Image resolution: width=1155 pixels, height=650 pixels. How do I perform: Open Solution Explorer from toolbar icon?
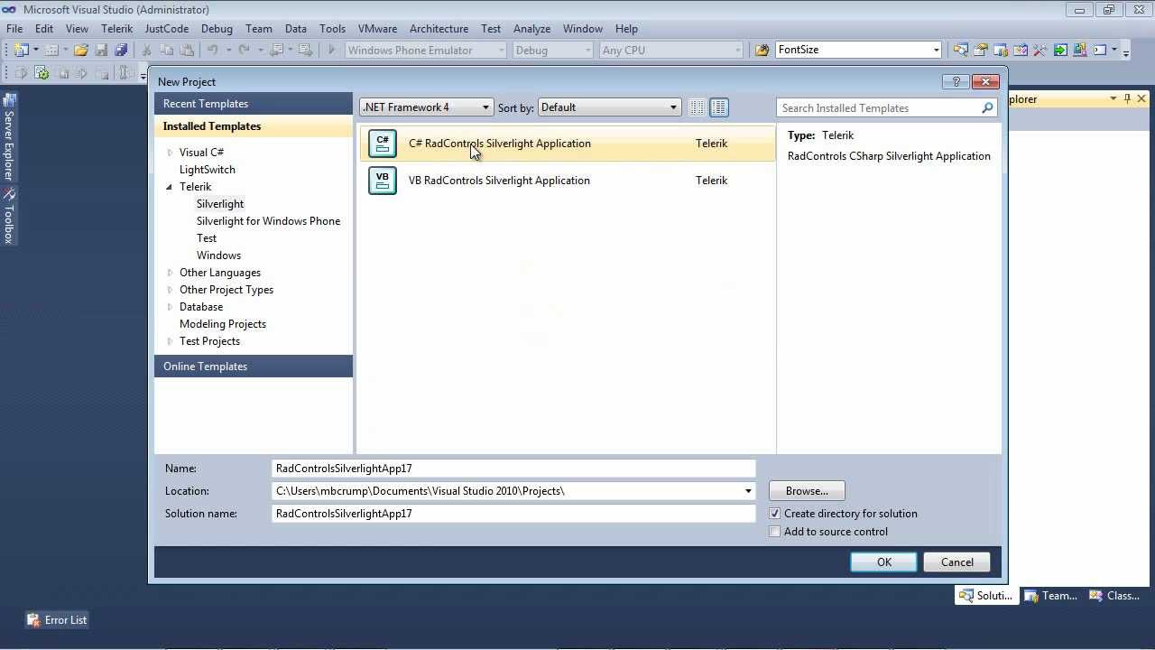pyautogui.click(x=960, y=50)
